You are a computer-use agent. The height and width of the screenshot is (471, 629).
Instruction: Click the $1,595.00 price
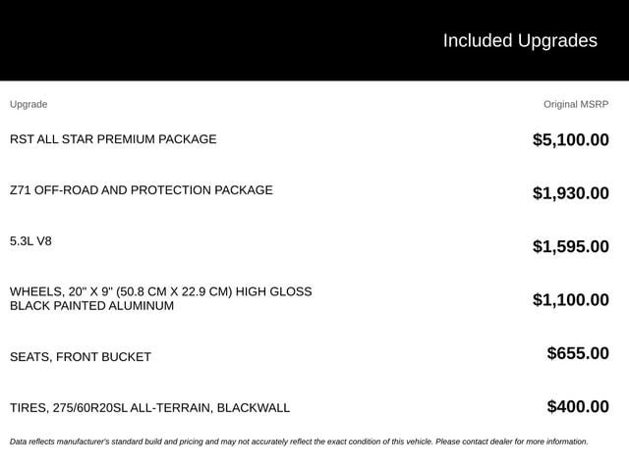(x=570, y=246)
